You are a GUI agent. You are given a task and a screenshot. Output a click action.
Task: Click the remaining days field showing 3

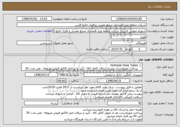(x=139, y=49)
